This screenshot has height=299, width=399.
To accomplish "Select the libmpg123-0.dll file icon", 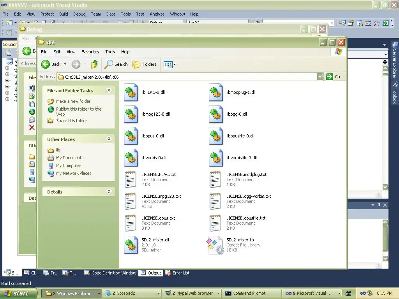I will pyautogui.click(x=131, y=114).
